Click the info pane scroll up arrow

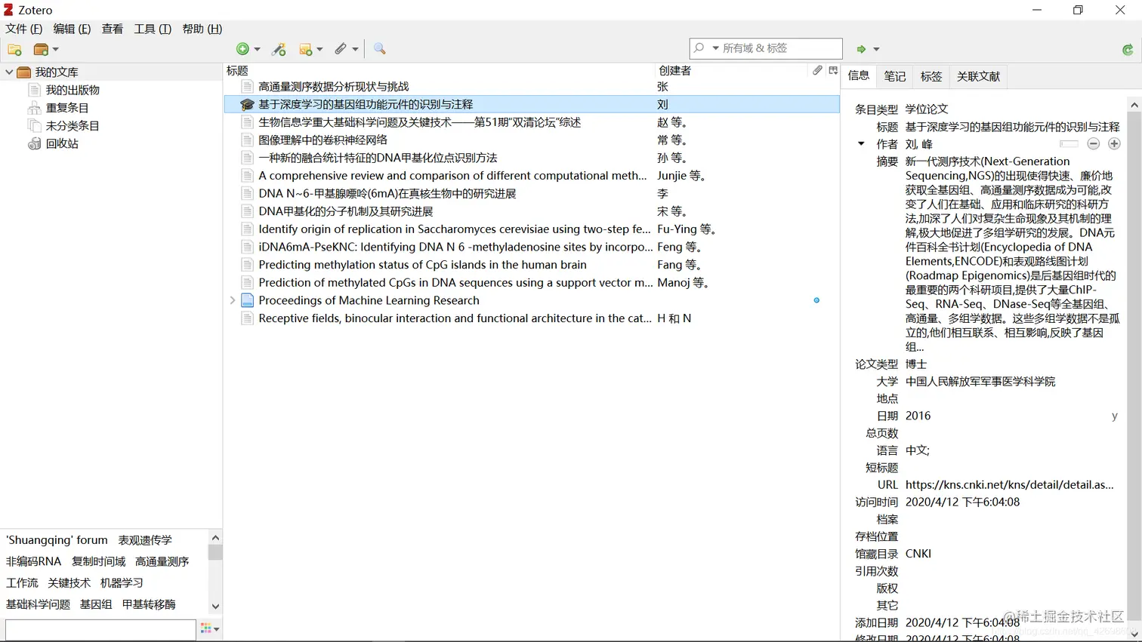pos(1134,104)
